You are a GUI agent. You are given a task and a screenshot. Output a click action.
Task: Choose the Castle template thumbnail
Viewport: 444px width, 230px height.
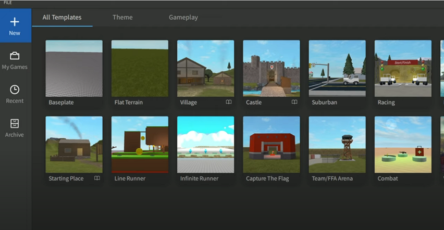272,69
